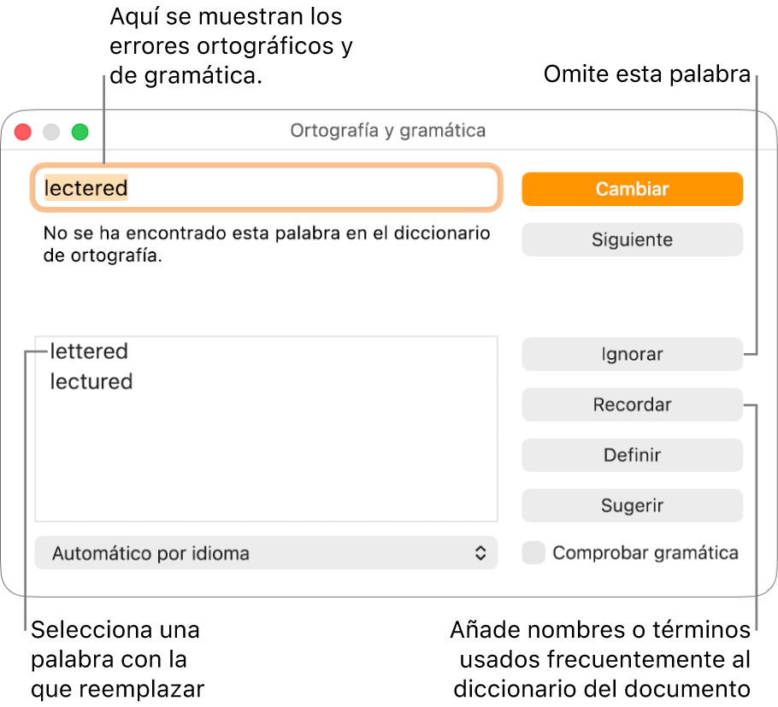The width and height of the screenshot is (778, 707).
Task: Click into the misspelled word text field
Action: tap(267, 187)
